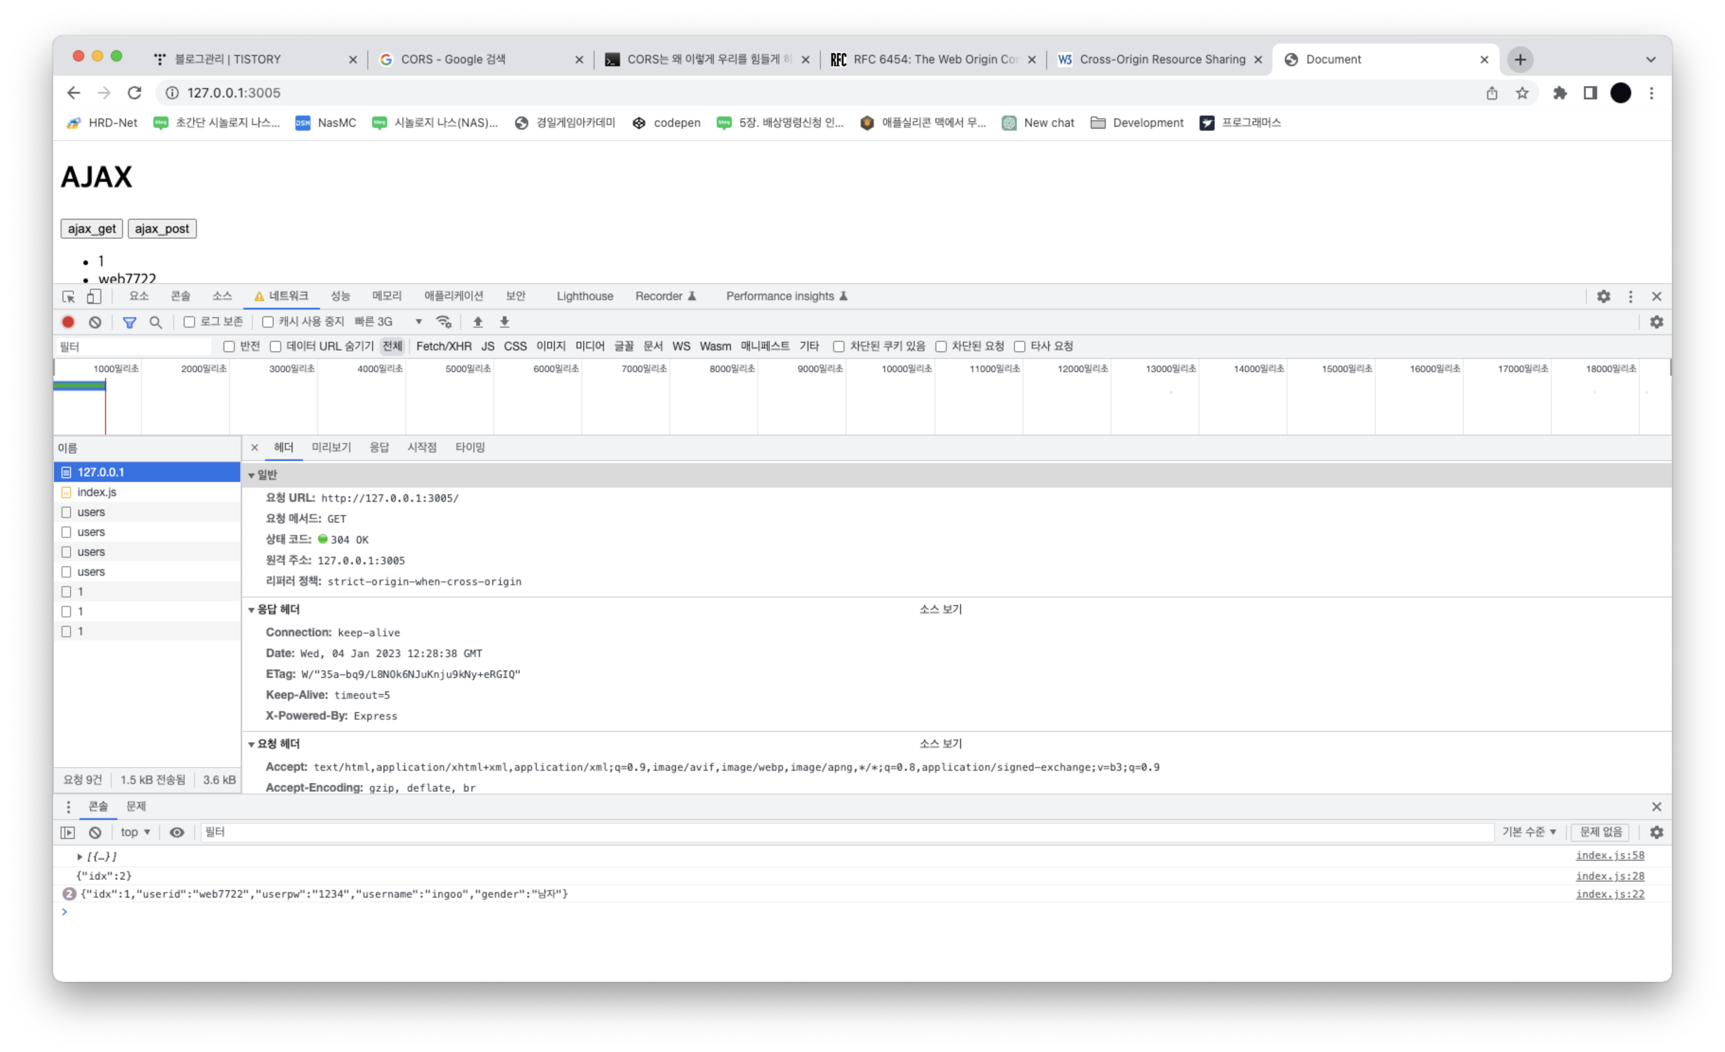Click the 12000밀리초 mark on the timeline

pyautogui.click(x=1082, y=369)
